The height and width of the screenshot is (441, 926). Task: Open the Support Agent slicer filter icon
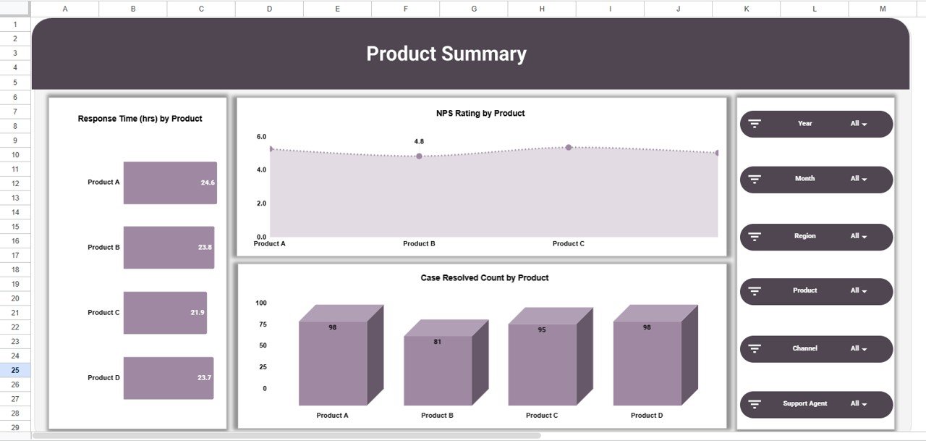755,404
